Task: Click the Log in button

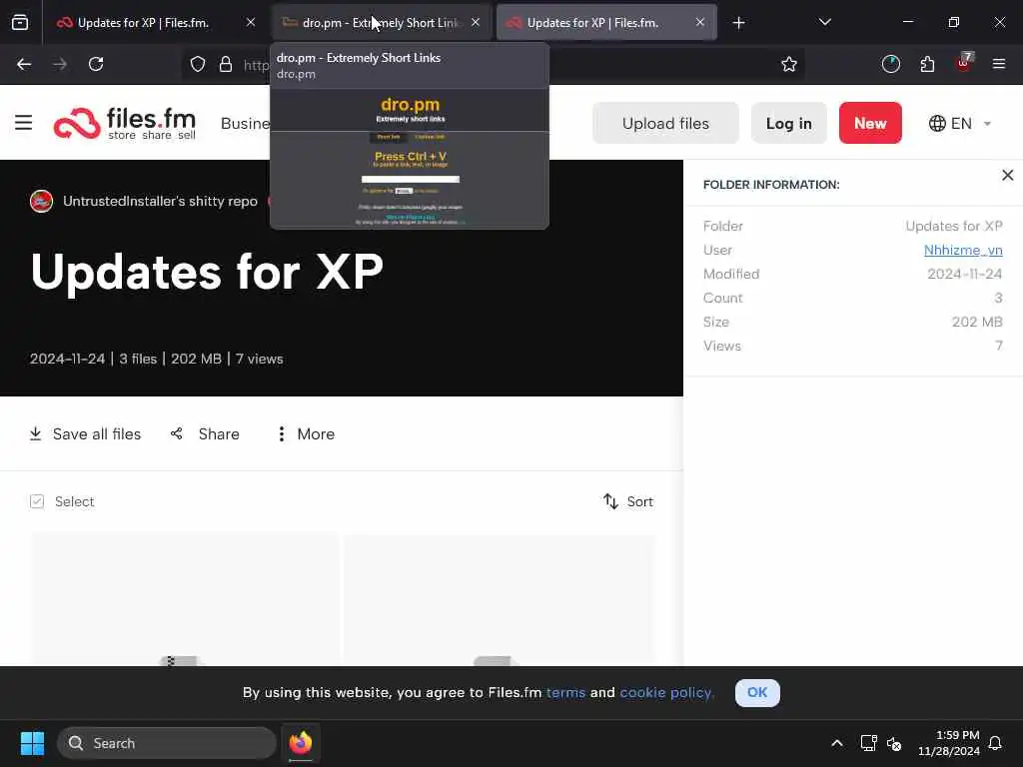Action: tap(789, 123)
